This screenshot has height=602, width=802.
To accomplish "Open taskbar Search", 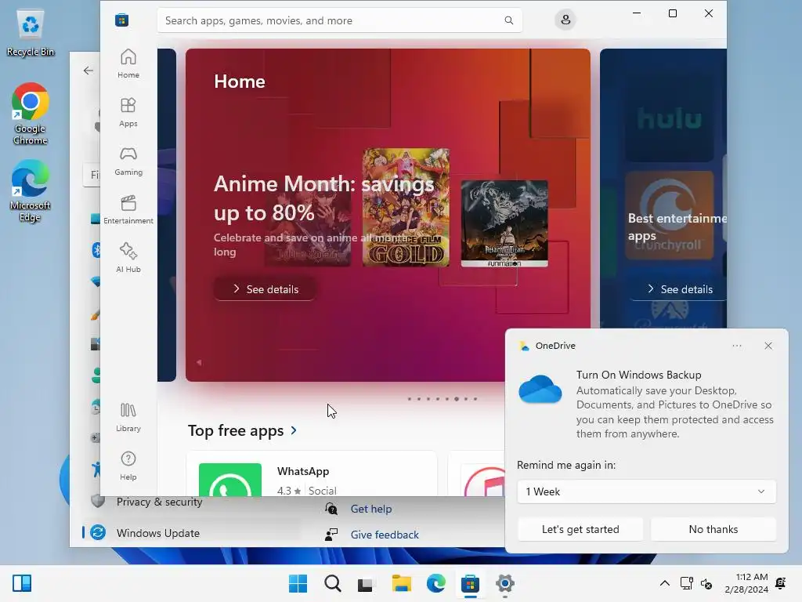I will pyautogui.click(x=332, y=583).
